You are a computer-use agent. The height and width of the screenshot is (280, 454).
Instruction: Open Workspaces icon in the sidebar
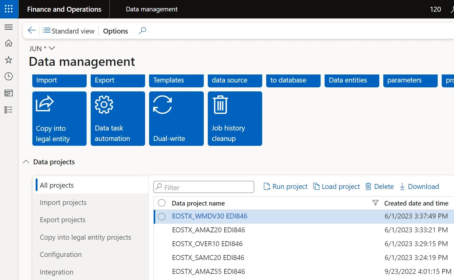click(x=9, y=93)
